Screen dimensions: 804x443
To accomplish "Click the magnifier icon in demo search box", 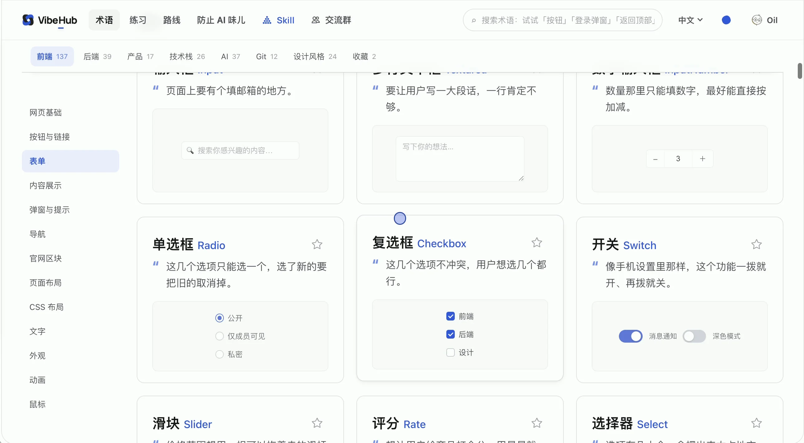I will (x=190, y=151).
